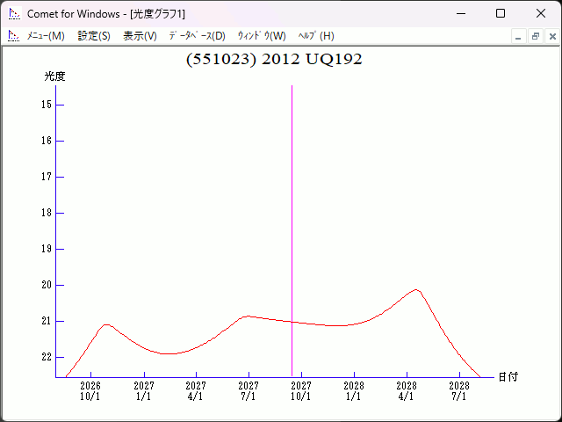Click the 2027 7/1 date label

tap(249, 391)
